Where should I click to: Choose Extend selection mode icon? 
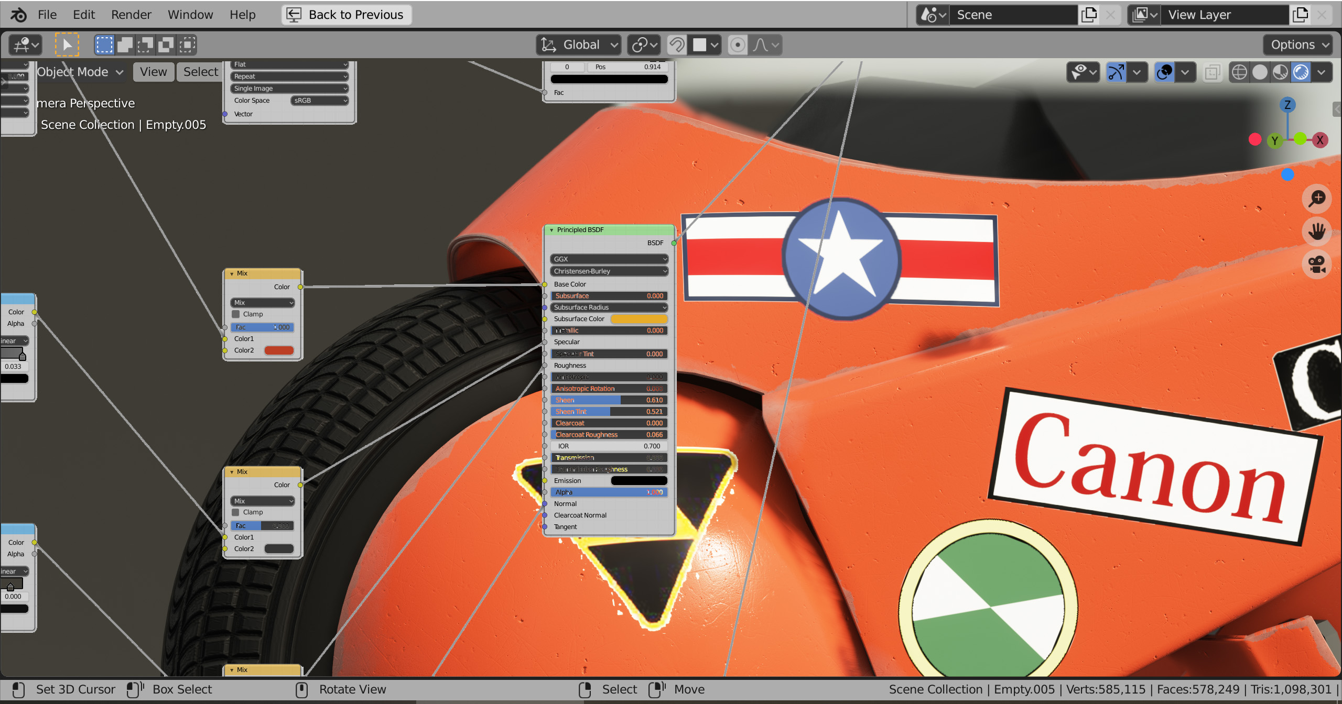[x=125, y=45]
